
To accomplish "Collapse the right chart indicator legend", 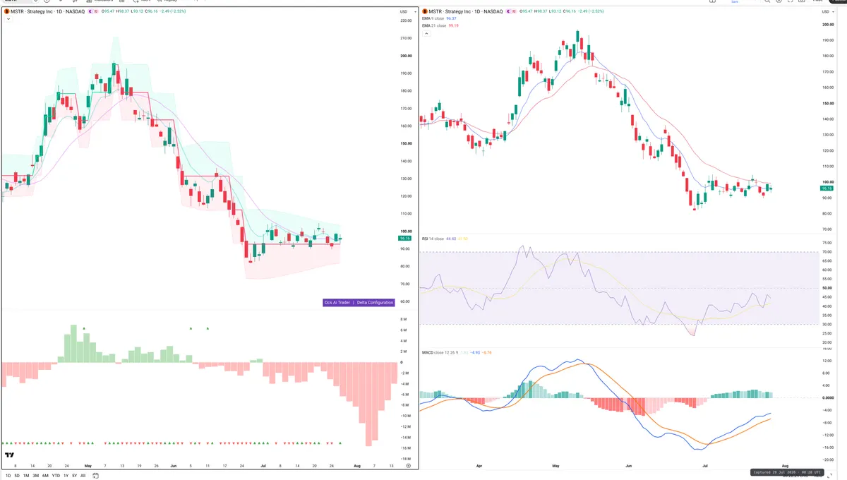I will tap(426, 33).
